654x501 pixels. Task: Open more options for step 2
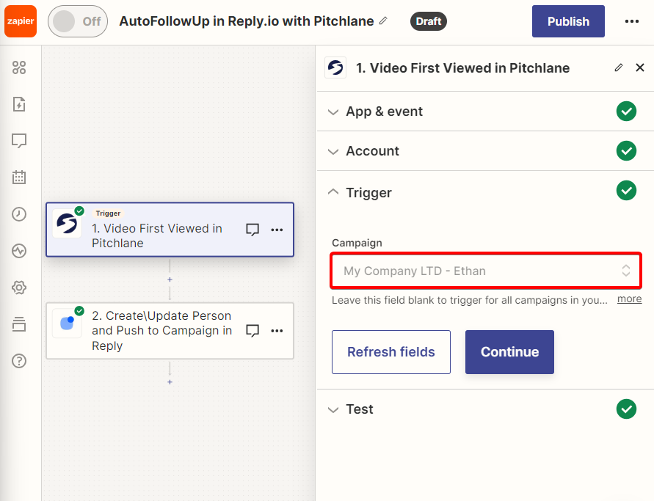277,331
